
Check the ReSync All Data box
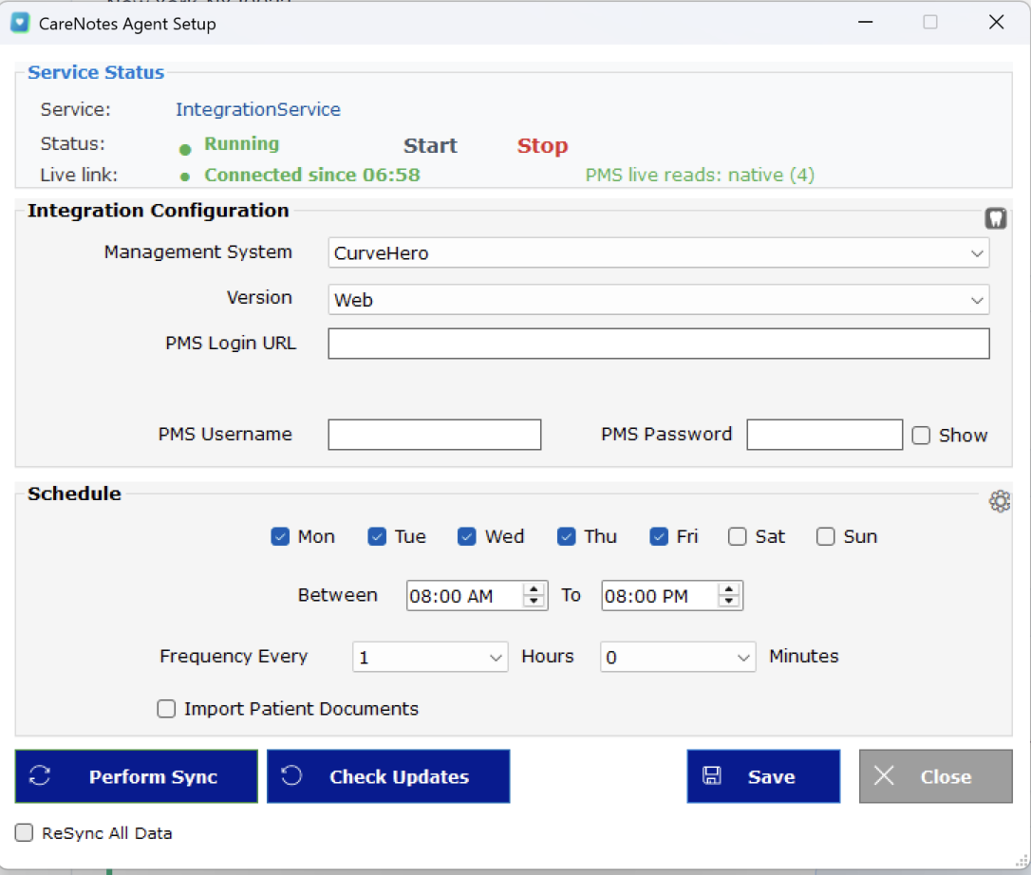(x=25, y=833)
